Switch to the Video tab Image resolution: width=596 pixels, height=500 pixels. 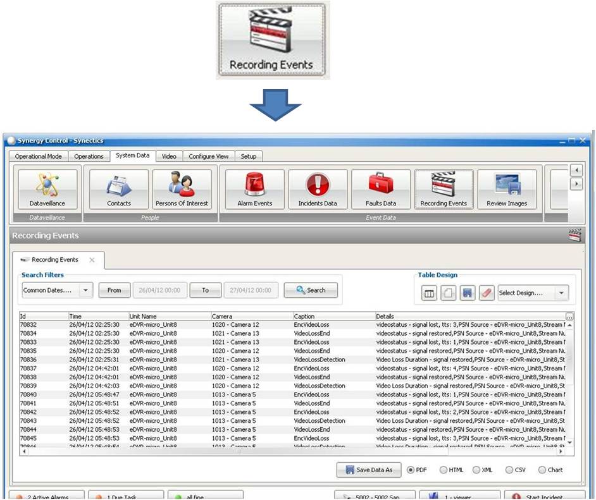coord(169,156)
